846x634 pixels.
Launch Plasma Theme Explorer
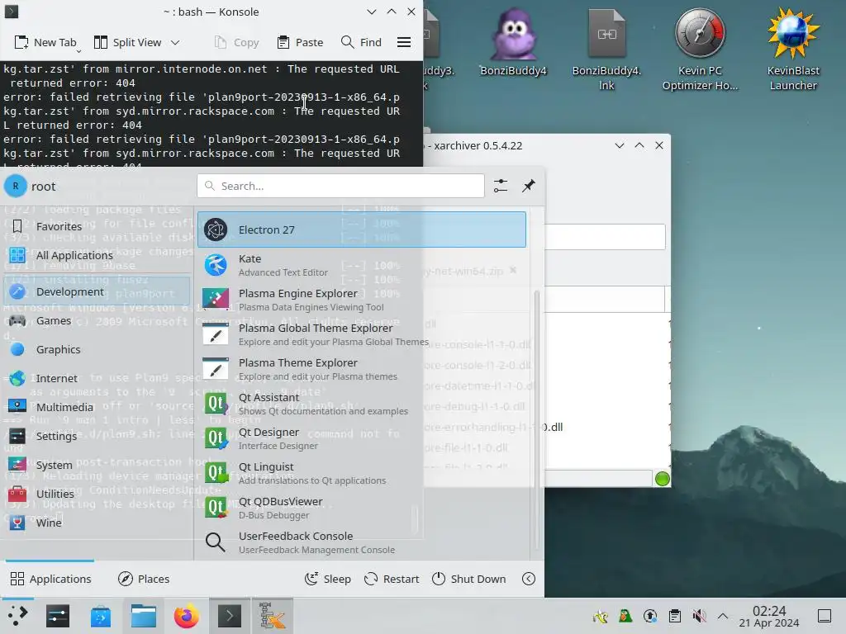pyautogui.click(x=362, y=369)
